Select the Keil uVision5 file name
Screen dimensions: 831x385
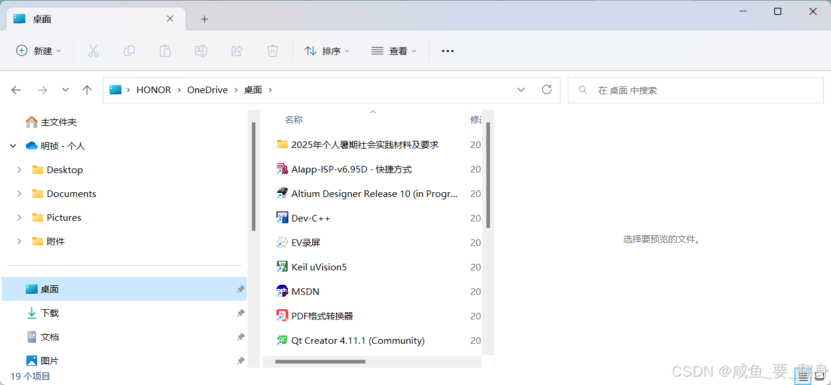tap(319, 267)
